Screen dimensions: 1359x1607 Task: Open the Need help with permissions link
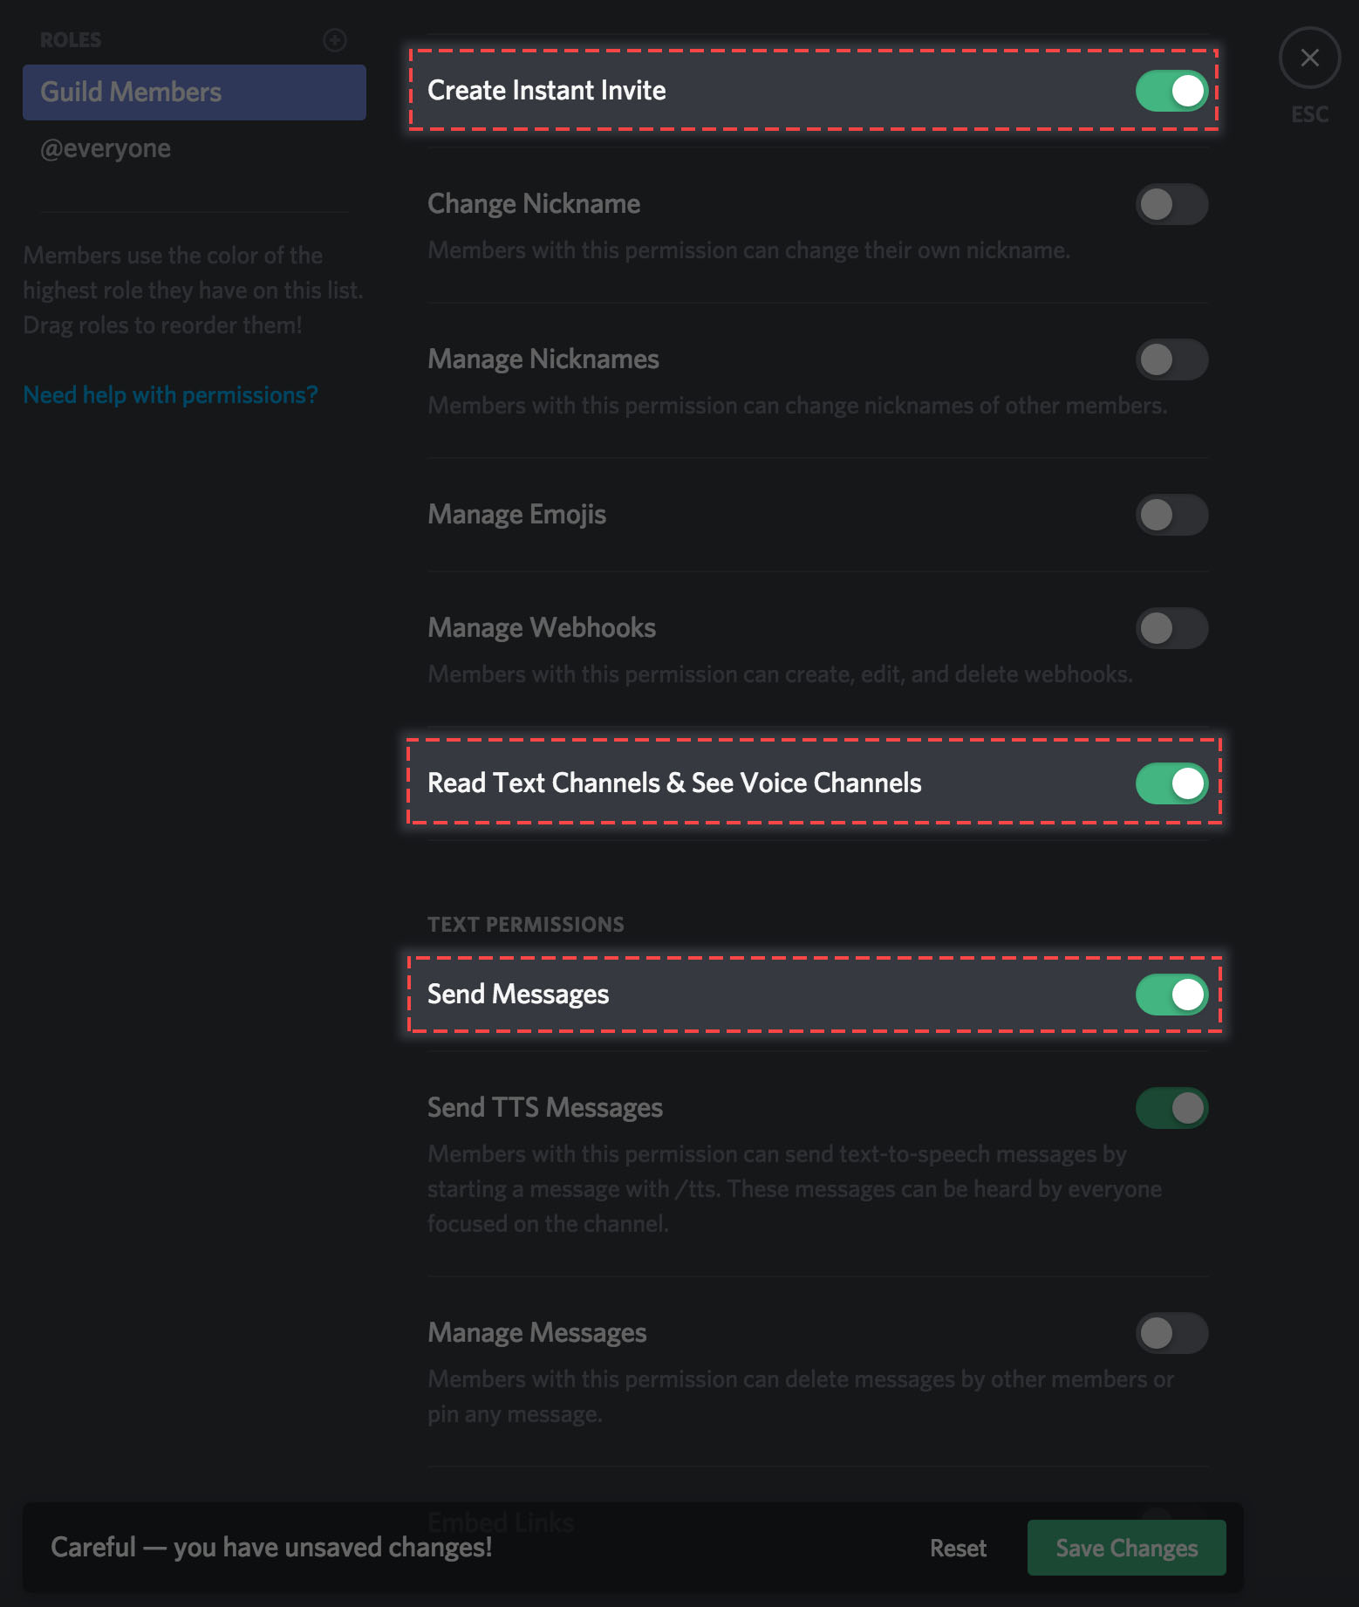[x=170, y=395]
